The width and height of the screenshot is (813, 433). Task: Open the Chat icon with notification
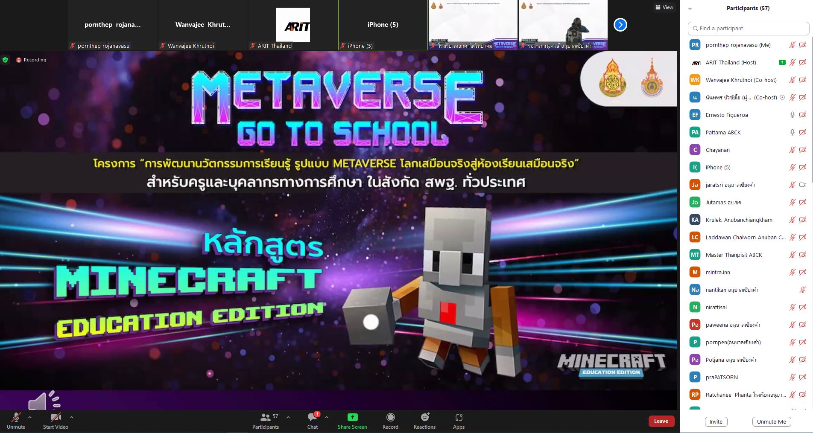coord(313,417)
